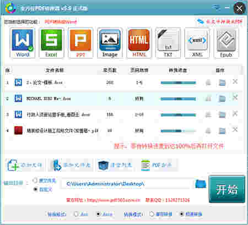The width and height of the screenshot is (248, 225).
Task: Click the other-files-to-PDF link at top right
Action: pos(220,21)
